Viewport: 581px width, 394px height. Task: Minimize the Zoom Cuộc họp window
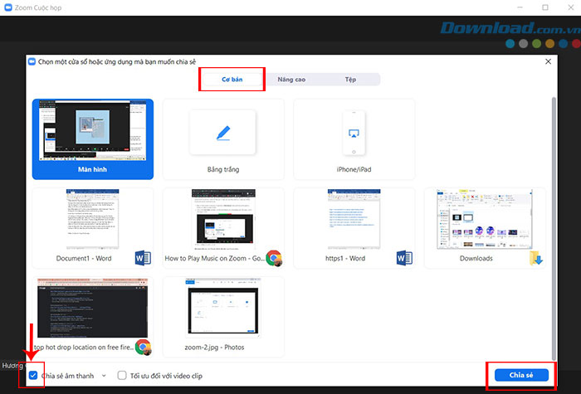520,7
